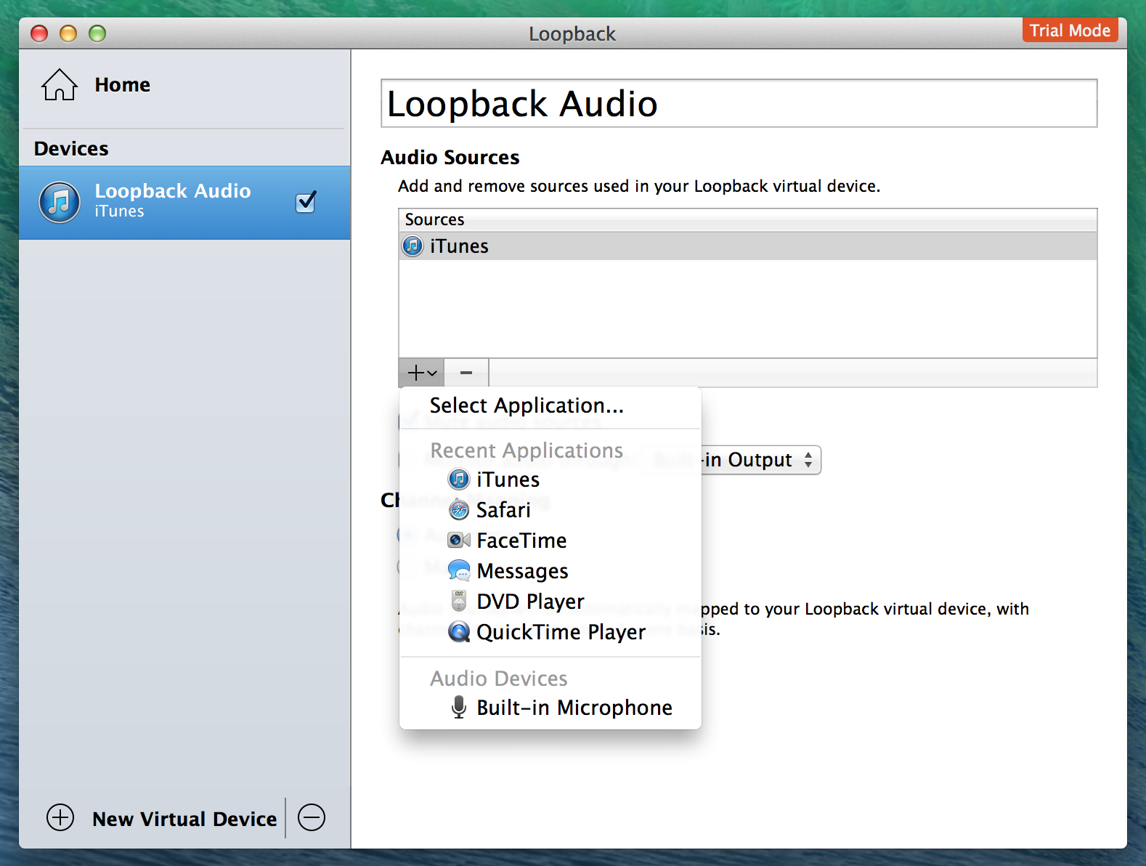Image resolution: width=1146 pixels, height=866 pixels.
Task: Select Safari from Recent Applications
Action: point(550,510)
